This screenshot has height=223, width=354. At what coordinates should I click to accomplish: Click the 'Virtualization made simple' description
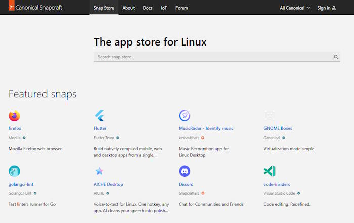pyautogui.click(x=289, y=149)
